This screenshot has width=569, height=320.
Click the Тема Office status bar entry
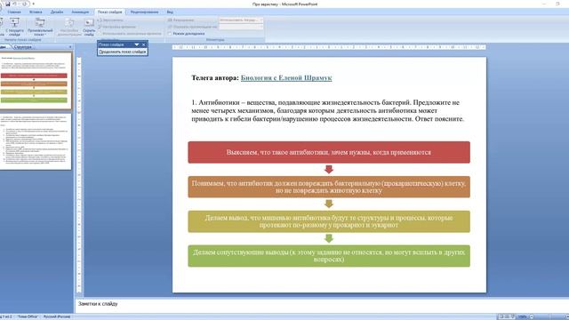coord(28,316)
